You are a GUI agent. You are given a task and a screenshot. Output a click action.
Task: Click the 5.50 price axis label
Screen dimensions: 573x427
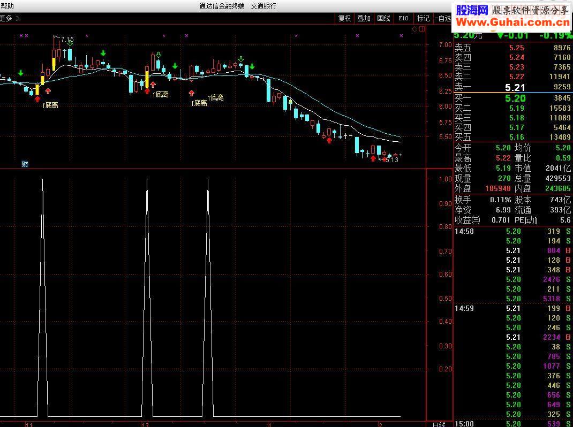[x=446, y=137]
